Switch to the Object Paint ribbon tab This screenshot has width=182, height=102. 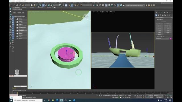point(40,8)
